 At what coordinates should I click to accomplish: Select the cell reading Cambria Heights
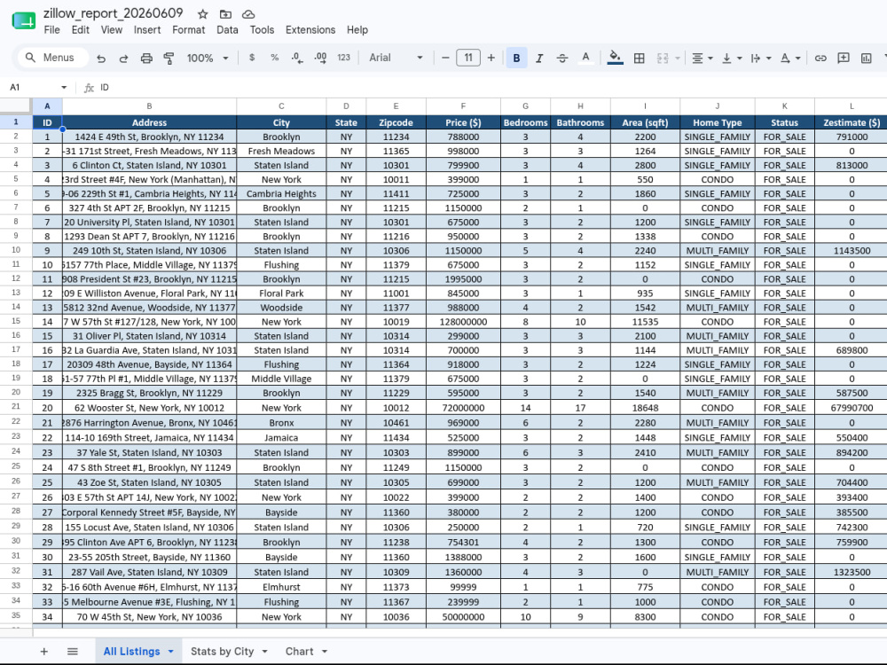point(281,193)
